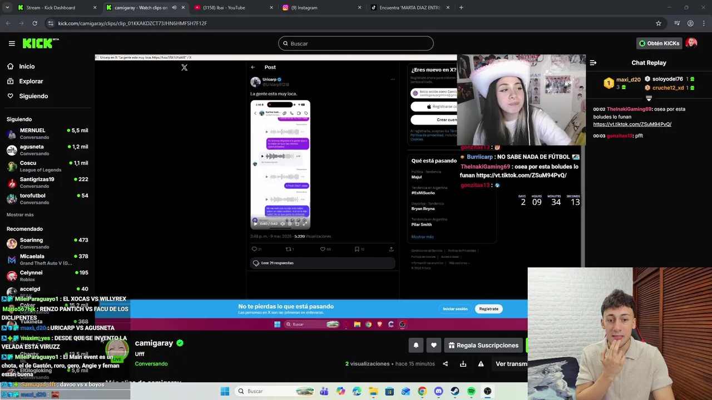Click the Conversando category link
The width and height of the screenshot is (712, 400).
pos(151,364)
